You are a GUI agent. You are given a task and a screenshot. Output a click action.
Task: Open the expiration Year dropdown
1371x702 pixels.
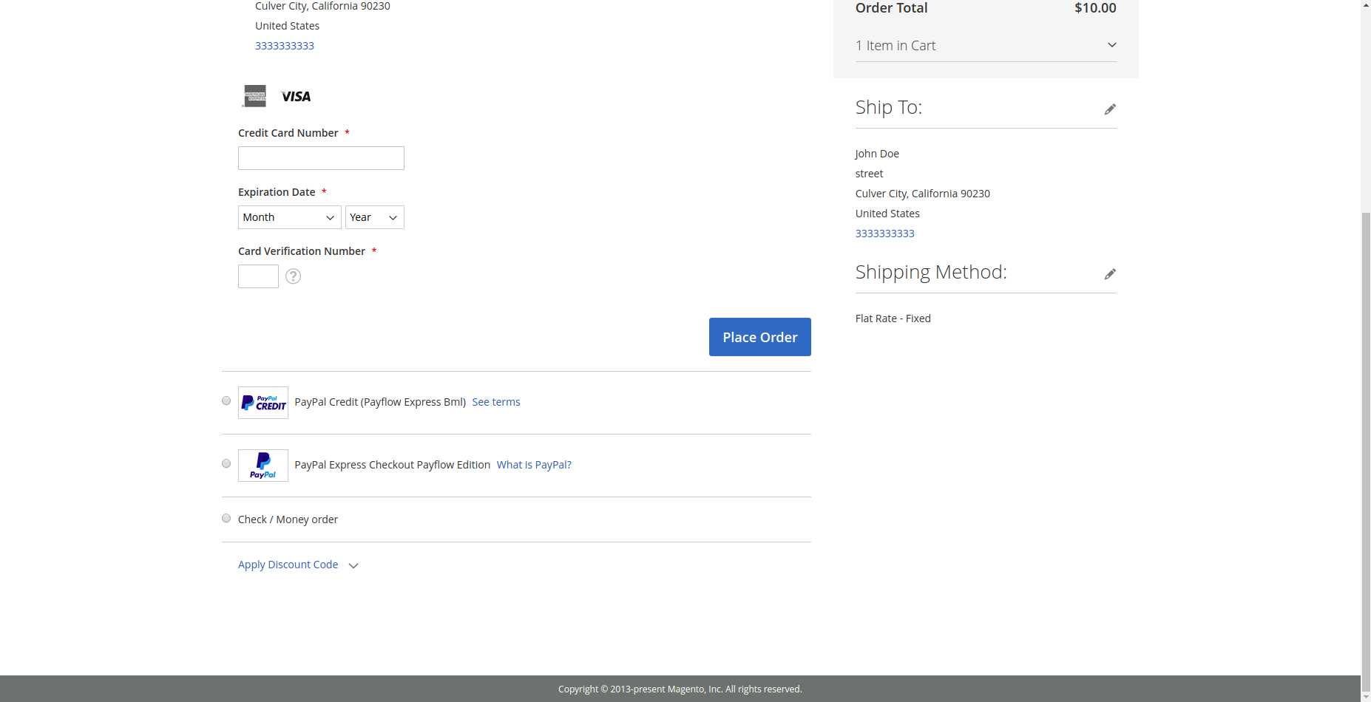click(x=375, y=217)
